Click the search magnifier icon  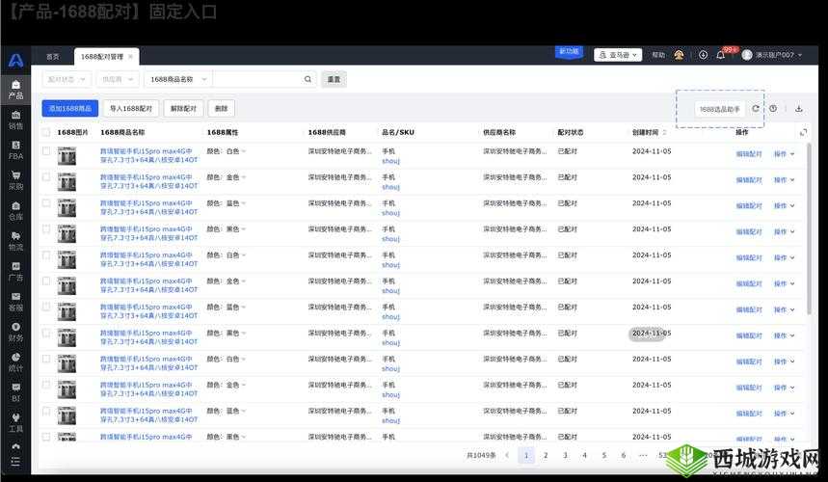click(307, 79)
